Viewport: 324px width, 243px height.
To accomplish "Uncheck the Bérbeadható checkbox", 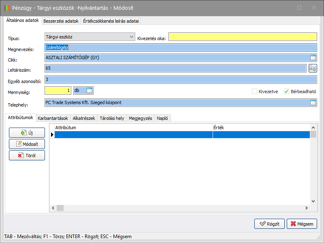I will (x=287, y=92).
